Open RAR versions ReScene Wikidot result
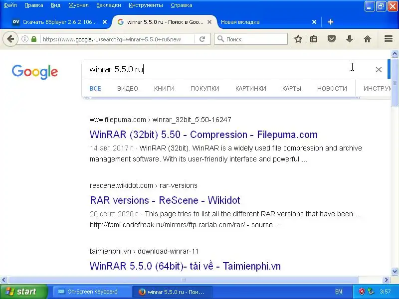Screen dimensions: 399x299 [165, 200]
